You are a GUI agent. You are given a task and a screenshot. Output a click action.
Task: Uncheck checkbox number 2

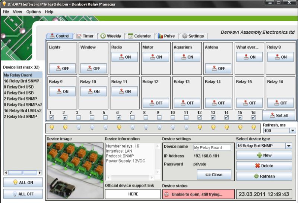65,118
